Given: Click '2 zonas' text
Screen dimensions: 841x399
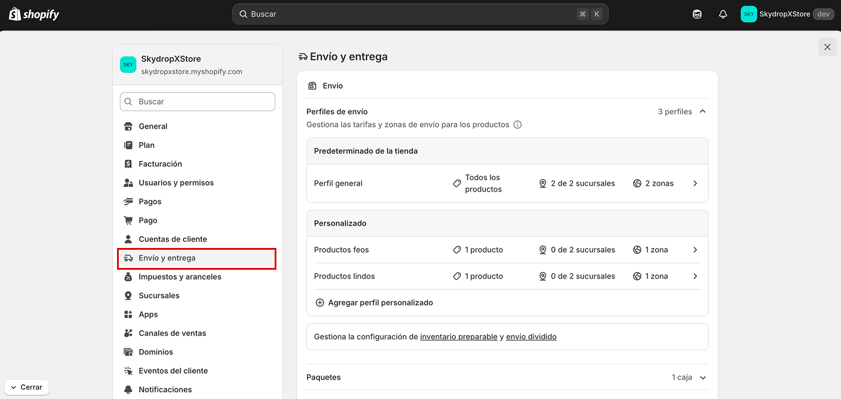Looking at the screenshot, I should [x=659, y=183].
